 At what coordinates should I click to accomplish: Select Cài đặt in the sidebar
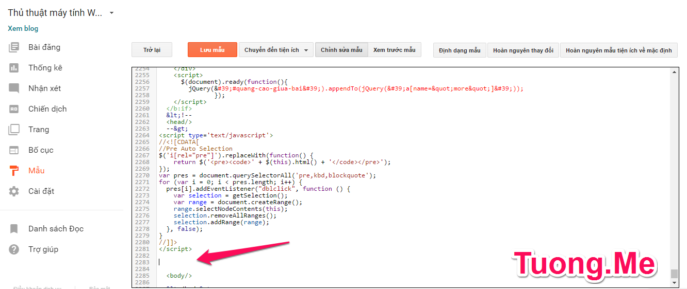click(41, 191)
